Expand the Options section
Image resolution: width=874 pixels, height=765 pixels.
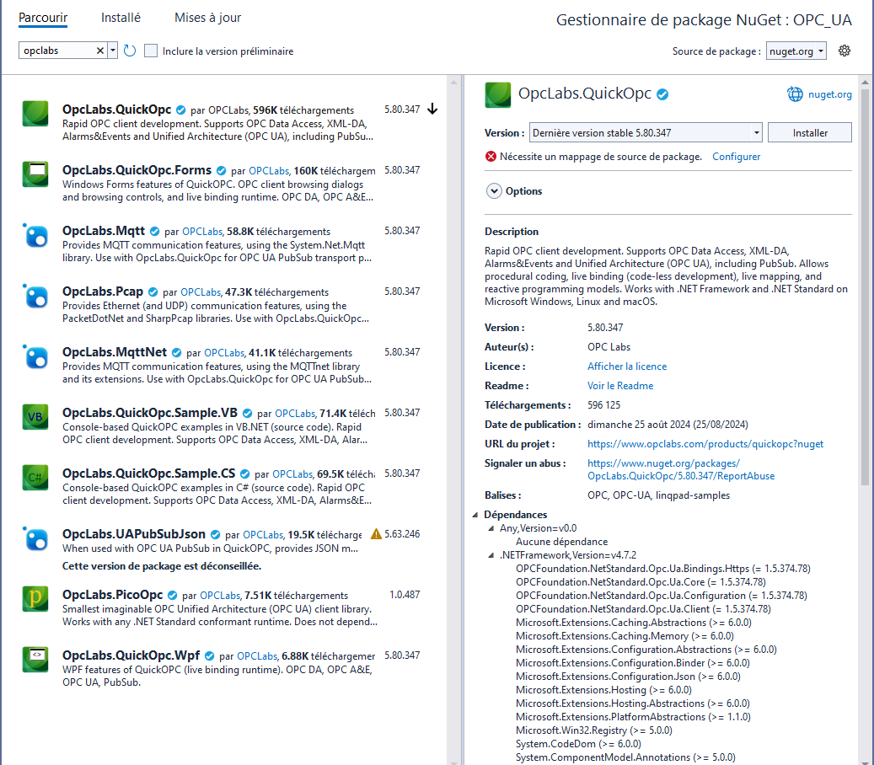[494, 191]
